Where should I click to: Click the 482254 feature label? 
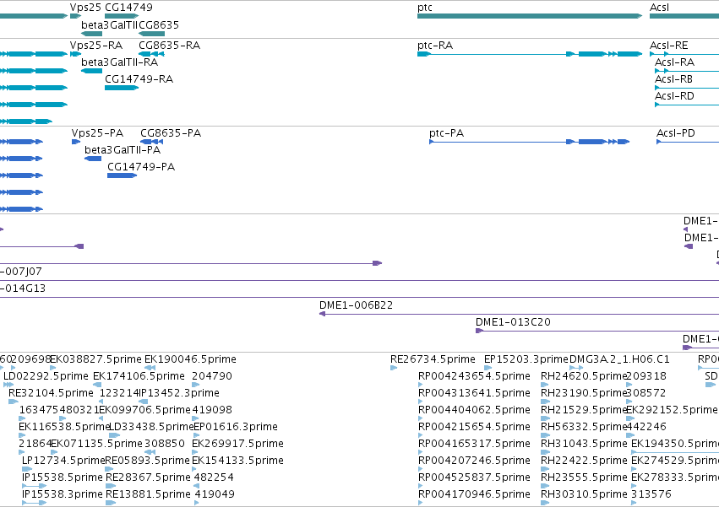click(x=214, y=478)
